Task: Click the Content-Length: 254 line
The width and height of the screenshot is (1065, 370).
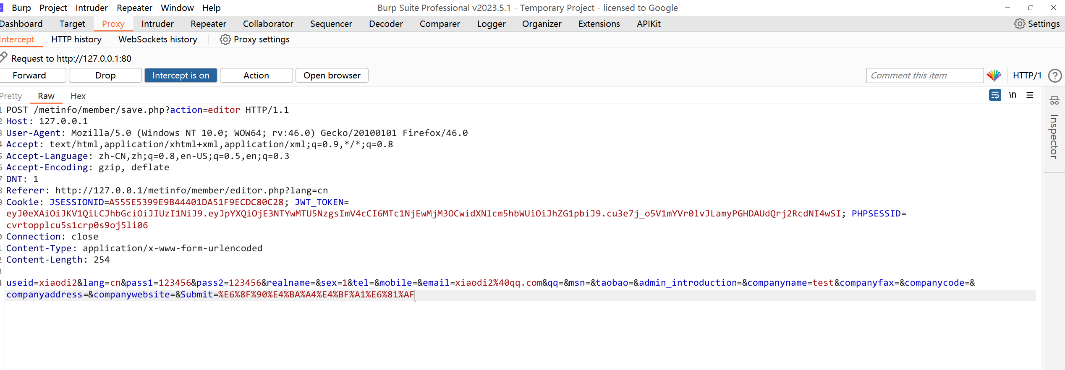Action: 58,260
